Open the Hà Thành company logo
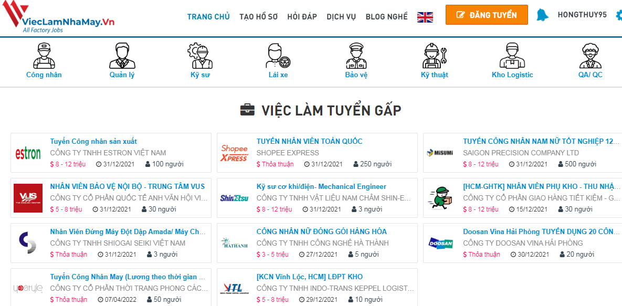This screenshot has width=622, height=306. [234, 243]
